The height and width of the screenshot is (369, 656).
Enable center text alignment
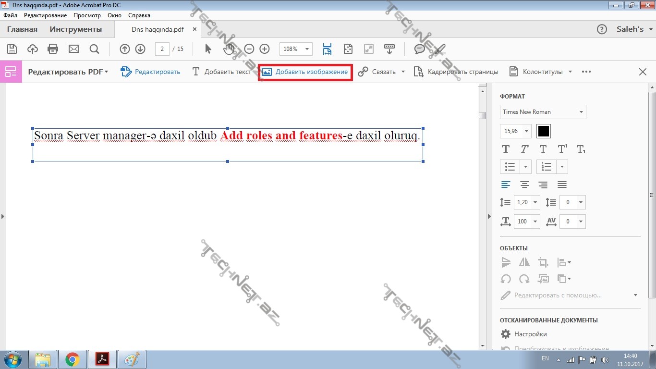pyautogui.click(x=524, y=184)
